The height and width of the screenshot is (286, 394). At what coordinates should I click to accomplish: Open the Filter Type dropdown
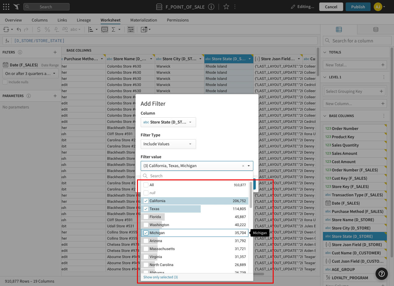(x=168, y=144)
